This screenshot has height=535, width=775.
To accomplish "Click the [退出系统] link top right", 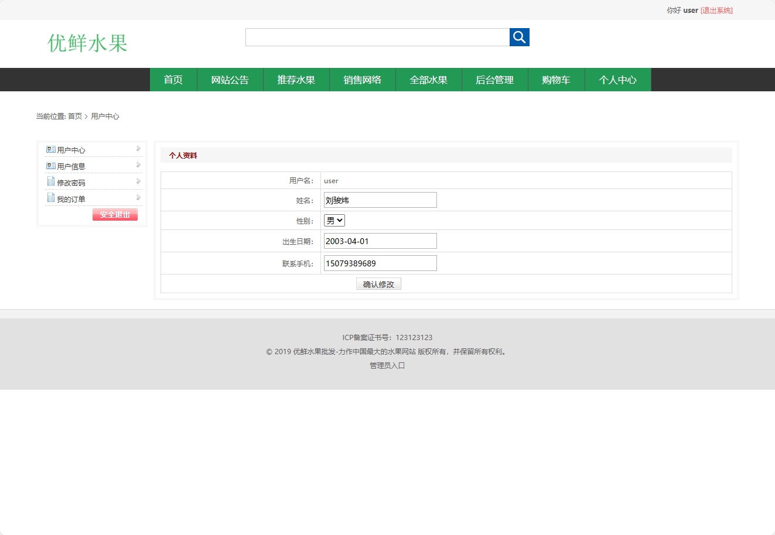I will tap(716, 10).
